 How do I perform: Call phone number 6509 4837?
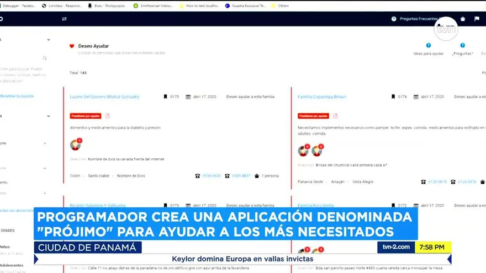[241, 176]
